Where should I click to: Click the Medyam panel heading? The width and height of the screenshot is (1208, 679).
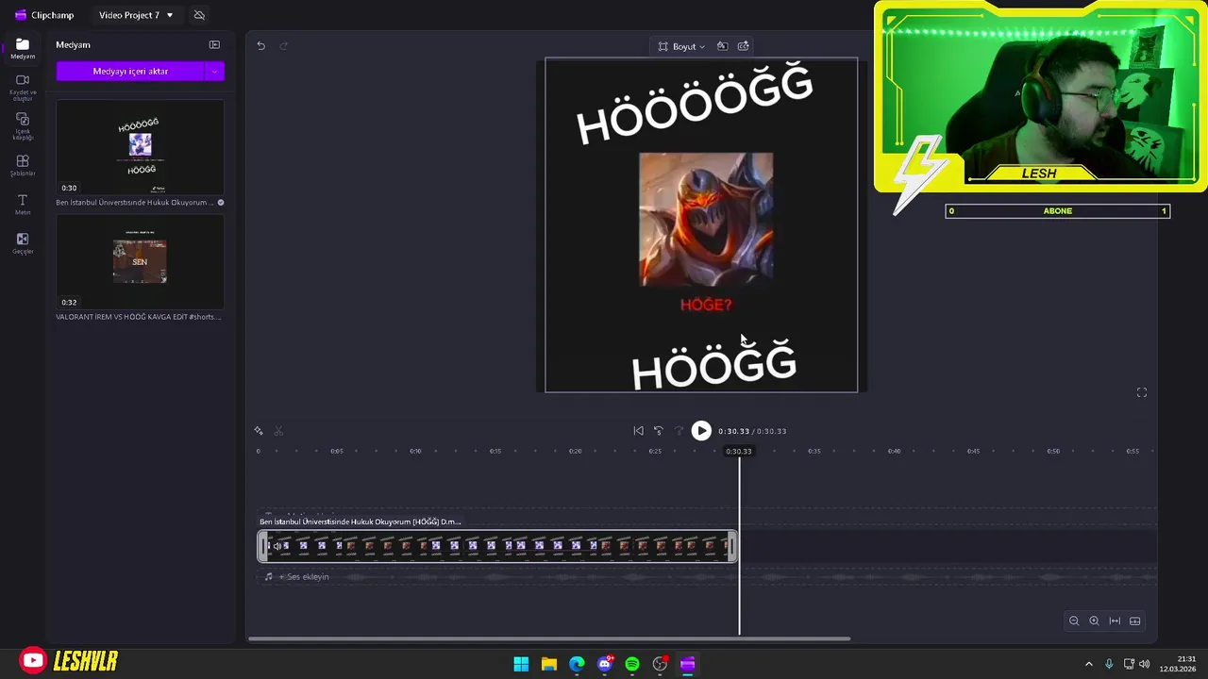[x=73, y=44]
